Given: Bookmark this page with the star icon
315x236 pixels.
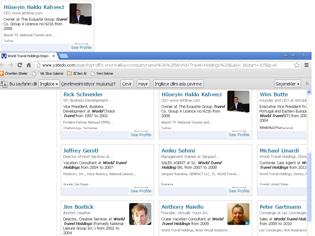Looking at the screenshot, I should (x=297, y=65).
